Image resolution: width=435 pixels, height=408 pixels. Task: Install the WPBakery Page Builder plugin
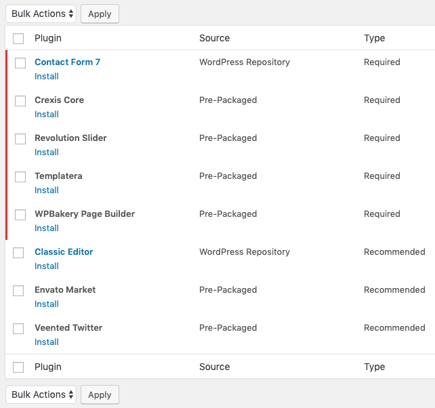[x=47, y=228]
